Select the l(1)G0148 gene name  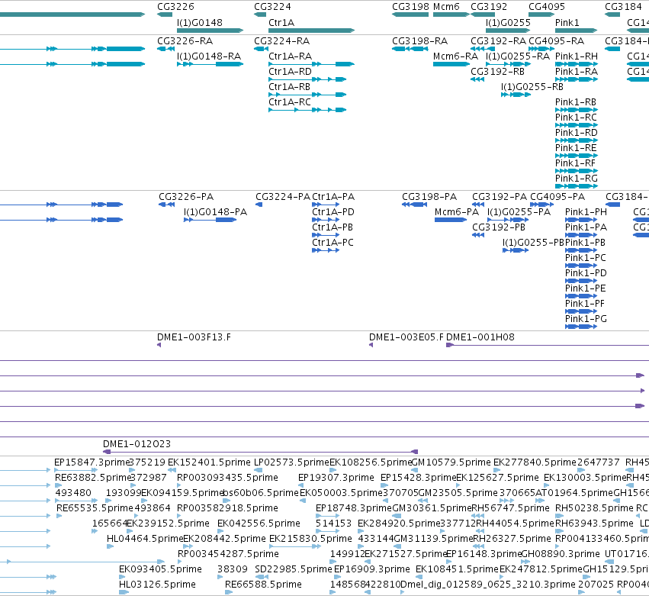200,23
